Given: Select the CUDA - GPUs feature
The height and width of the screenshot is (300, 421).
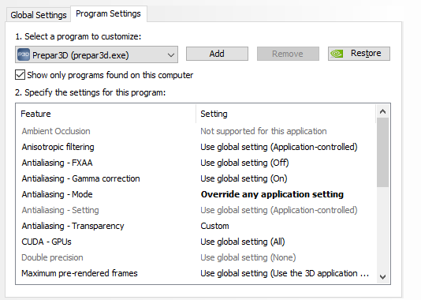Looking at the screenshot, I should (x=47, y=242).
